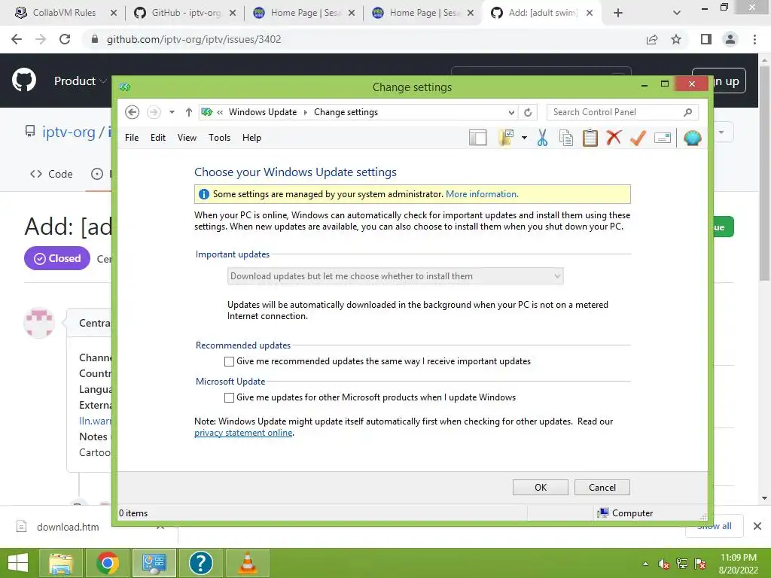Click the preview pane layout icon
Image resolution: width=771 pixels, height=578 pixels.
coord(477,138)
